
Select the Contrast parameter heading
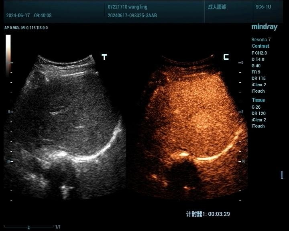(261, 46)
